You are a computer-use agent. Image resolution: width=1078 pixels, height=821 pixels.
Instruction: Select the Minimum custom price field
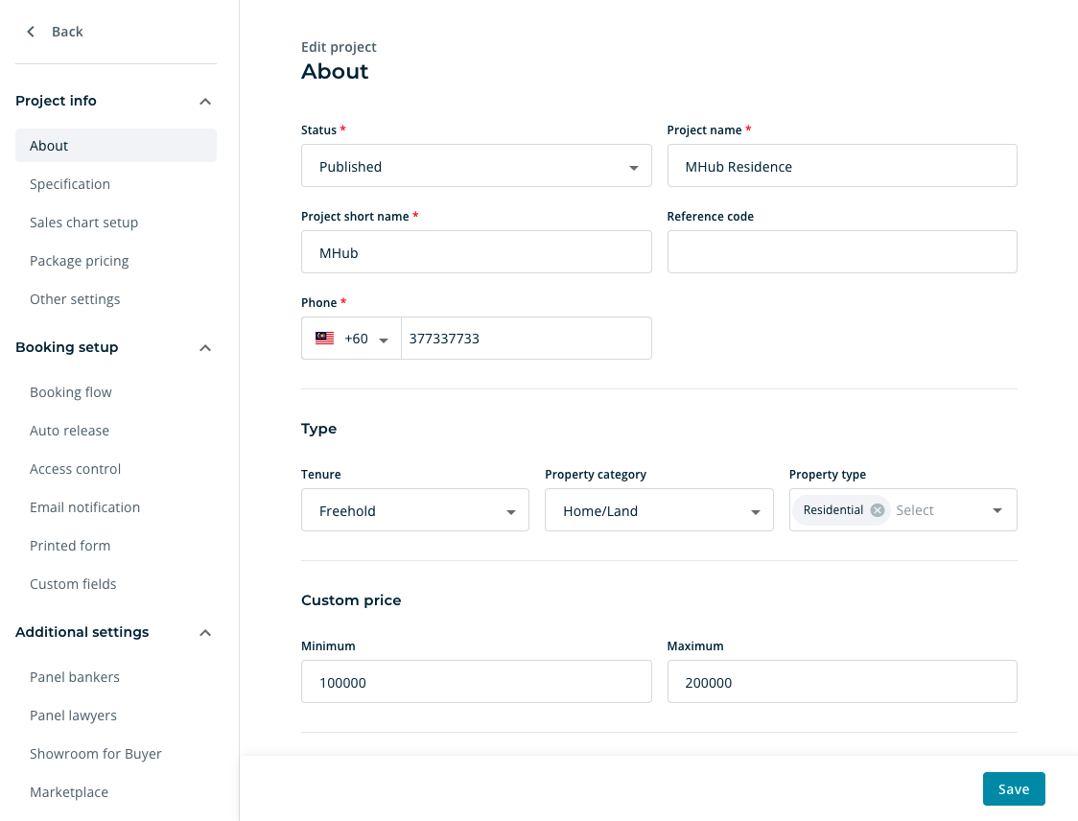477,681
